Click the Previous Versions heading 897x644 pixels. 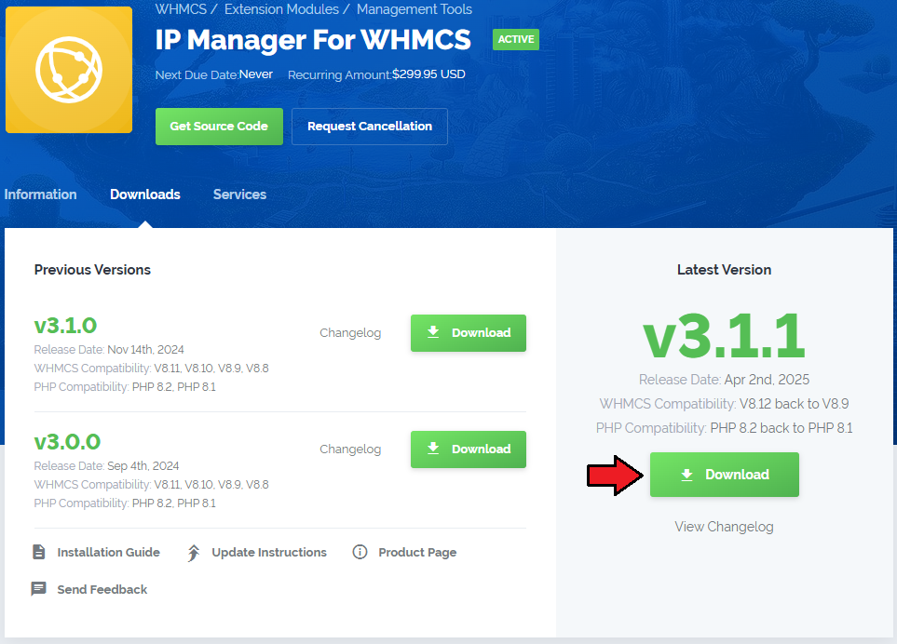click(92, 270)
